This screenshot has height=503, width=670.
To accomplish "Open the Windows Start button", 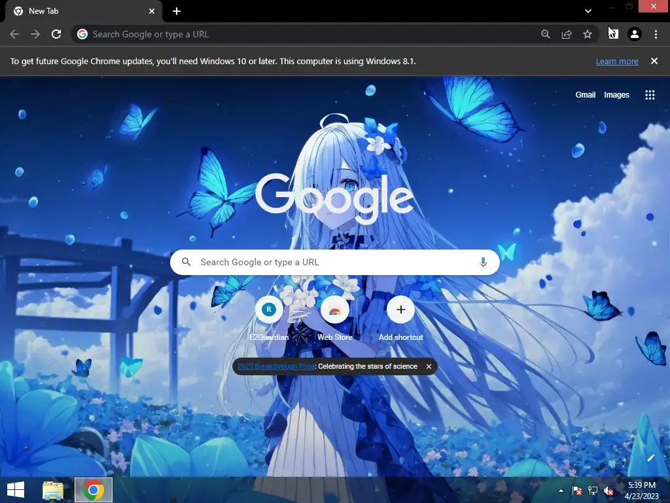I will tap(16, 490).
